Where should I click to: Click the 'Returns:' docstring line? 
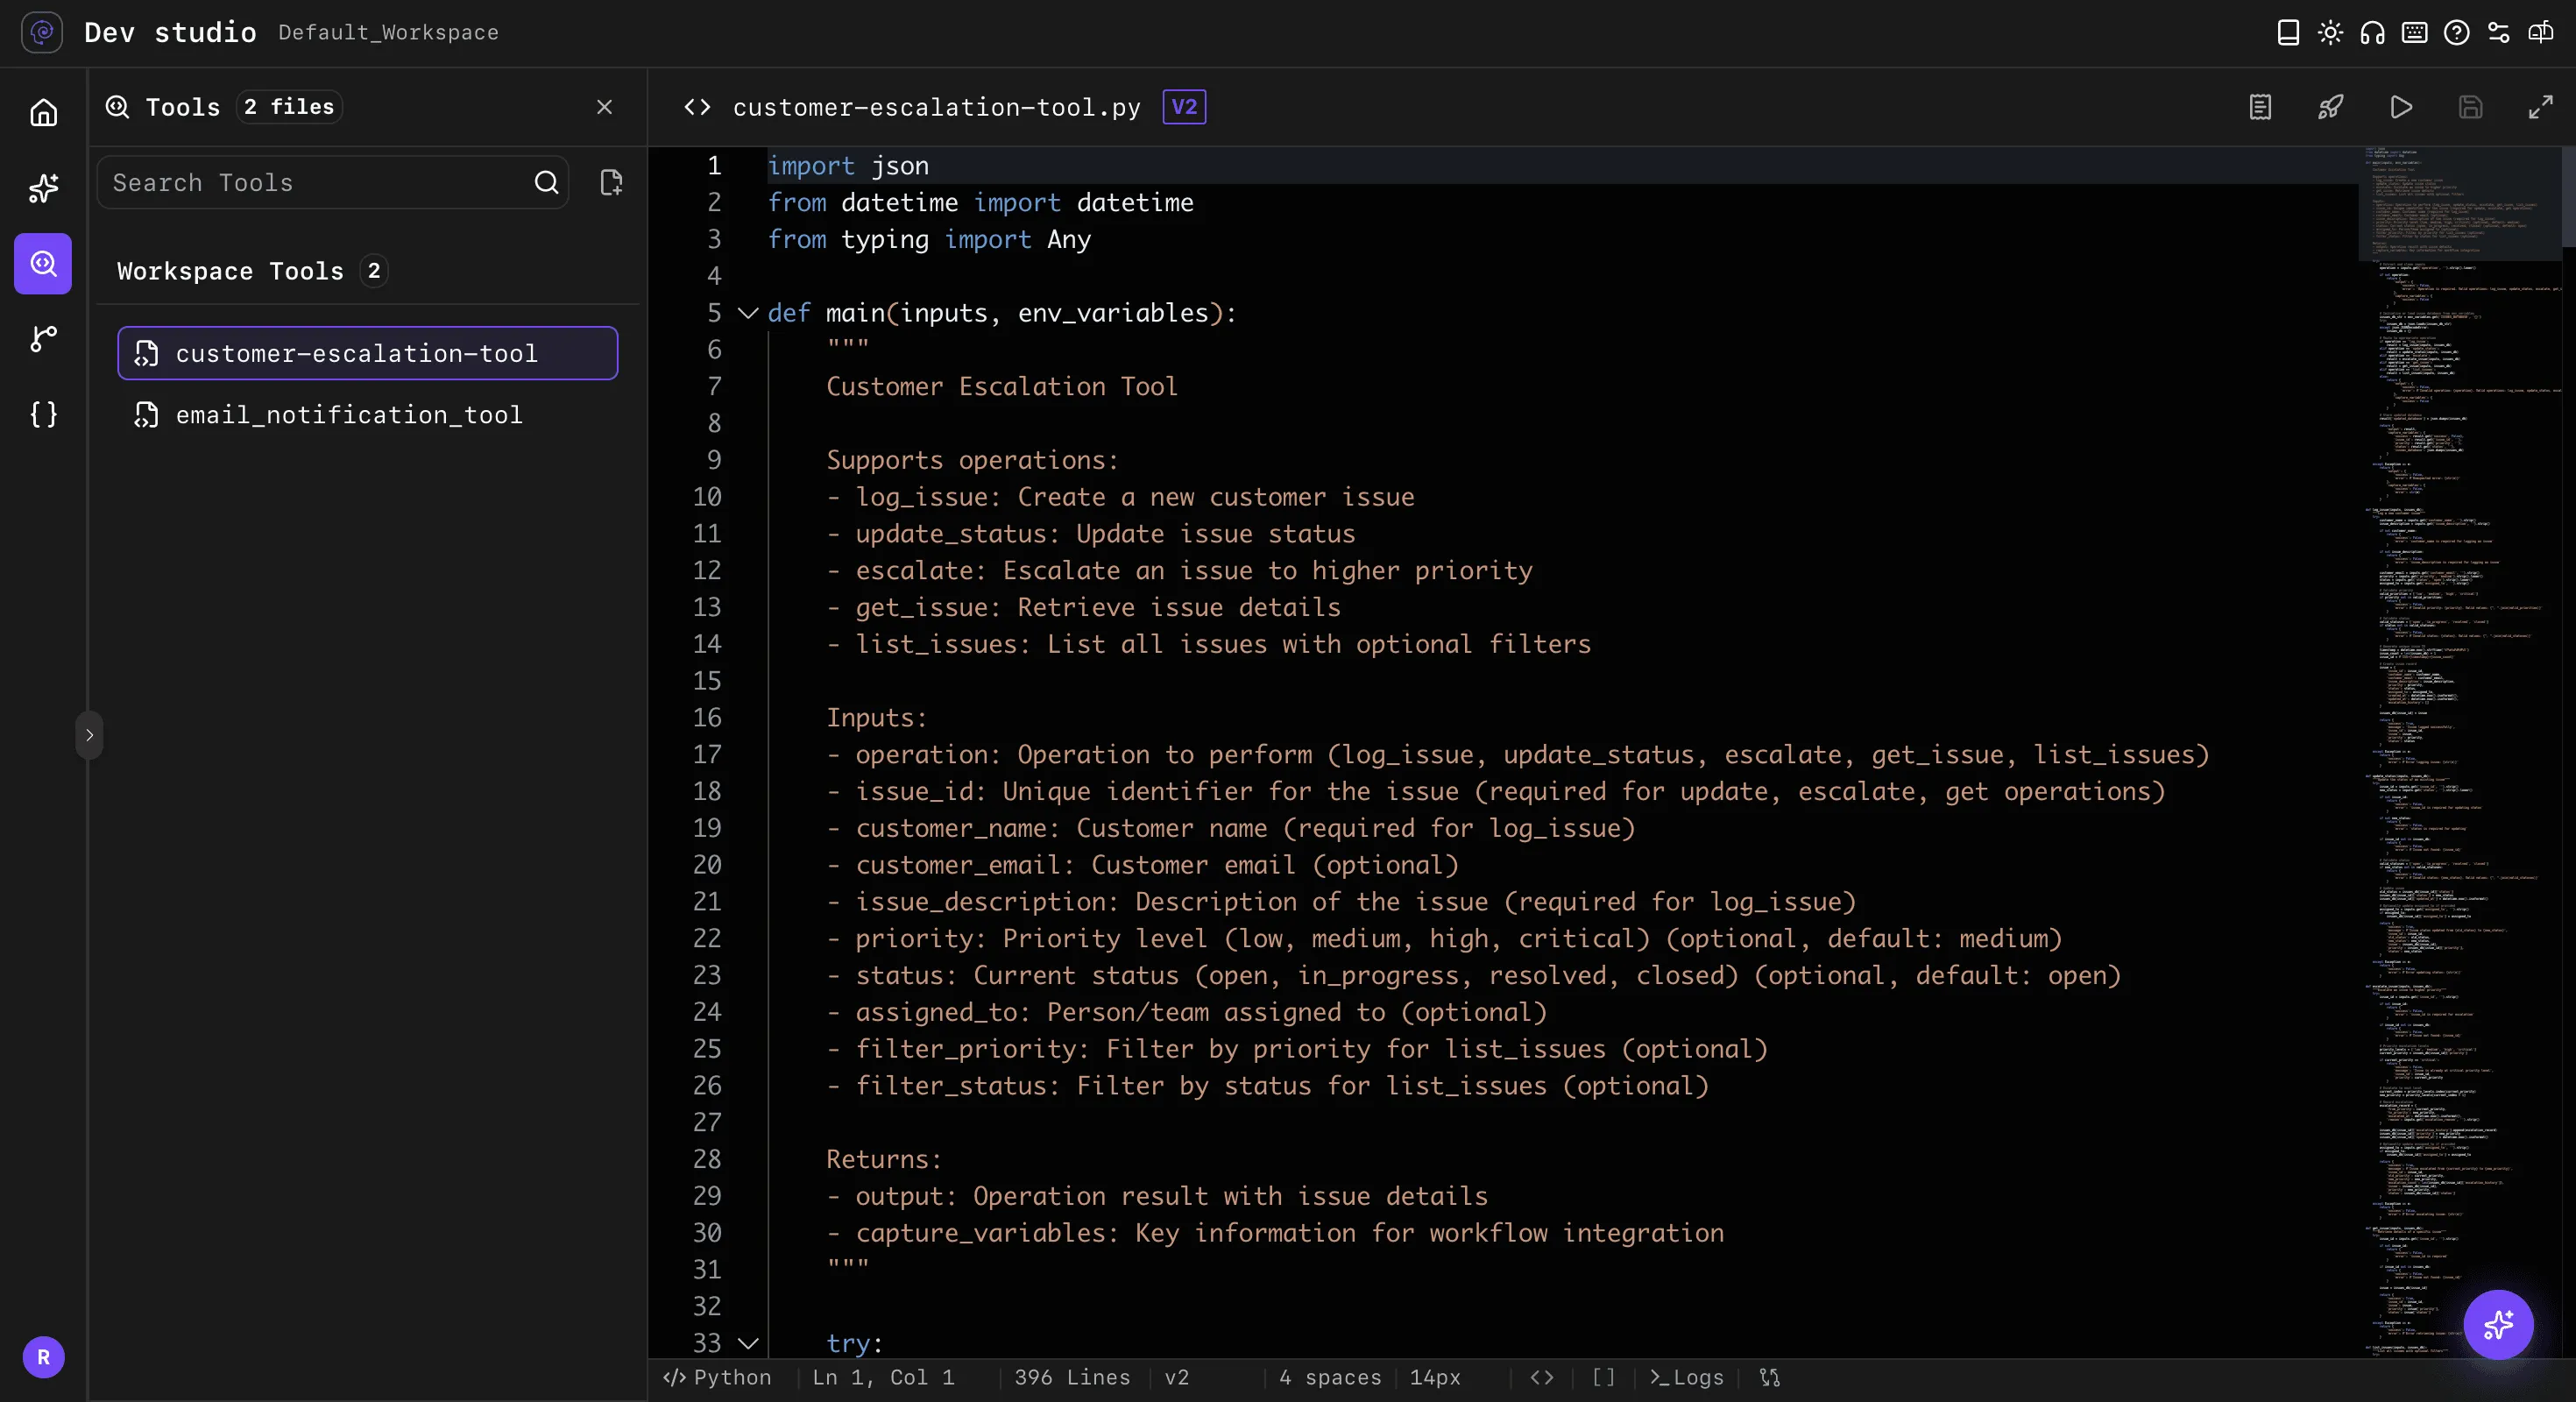[x=884, y=1159]
